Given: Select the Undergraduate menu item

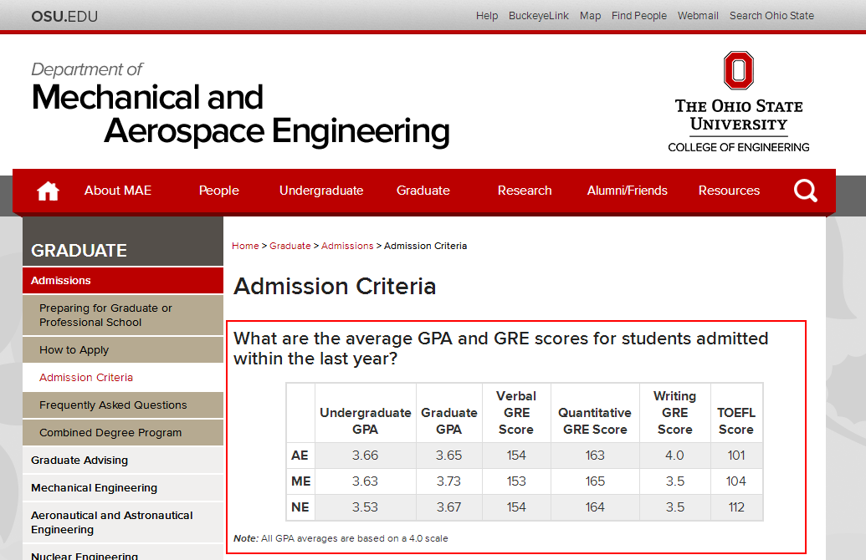Looking at the screenshot, I should click(x=321, y=191).
